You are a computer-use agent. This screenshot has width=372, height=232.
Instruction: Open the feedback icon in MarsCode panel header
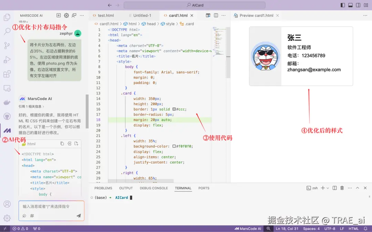click(74, 15)
